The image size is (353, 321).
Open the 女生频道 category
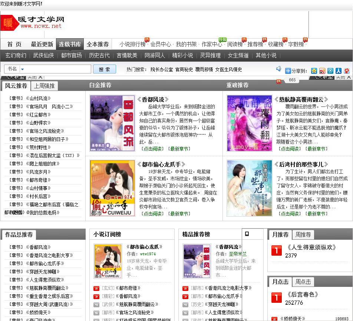238,55
